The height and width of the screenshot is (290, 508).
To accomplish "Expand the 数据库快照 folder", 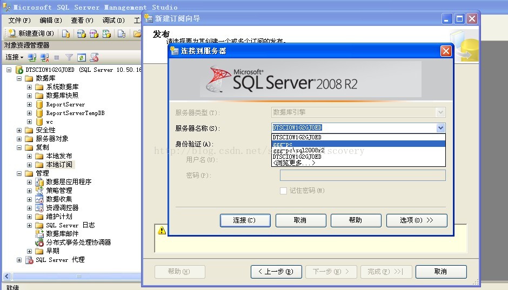I will pos(30,96).
